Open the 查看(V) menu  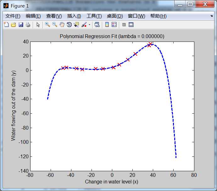(54, 16)
